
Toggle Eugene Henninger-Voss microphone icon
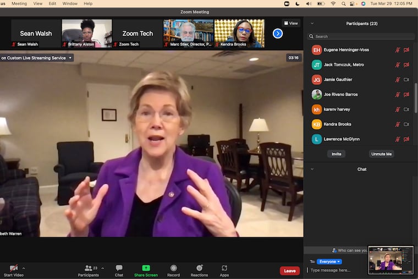[x=398, y=50]
